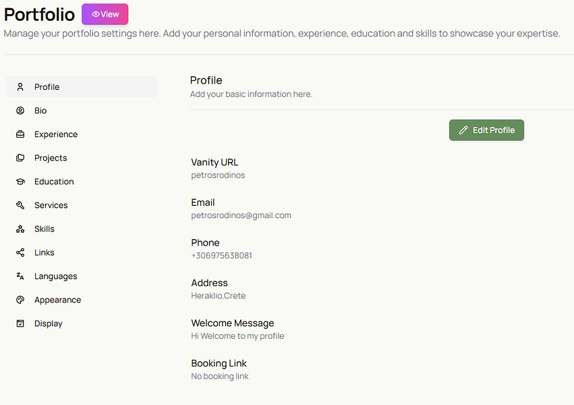Image resolution: width=574 pixels, height=405 pixels.
Task: Click the phone number +306975638081
Action: tap(221, 256)
